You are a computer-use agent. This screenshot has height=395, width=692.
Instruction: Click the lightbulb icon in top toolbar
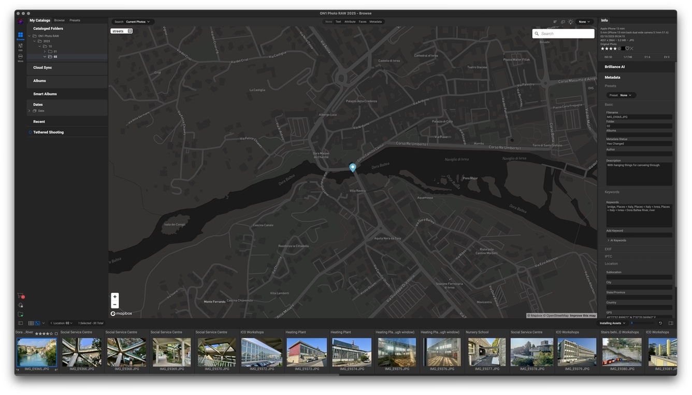(570, 22)
